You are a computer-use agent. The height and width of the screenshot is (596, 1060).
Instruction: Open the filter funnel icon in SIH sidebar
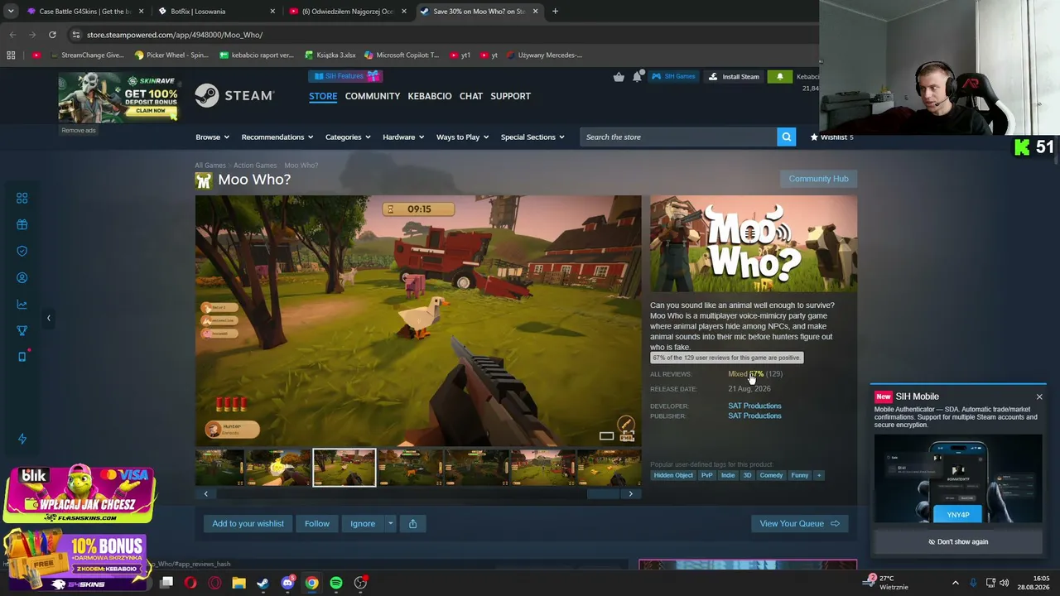click(22, 330)
